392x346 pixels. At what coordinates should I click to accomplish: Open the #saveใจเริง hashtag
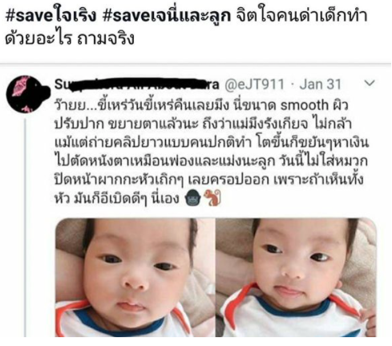pos(51,16)
